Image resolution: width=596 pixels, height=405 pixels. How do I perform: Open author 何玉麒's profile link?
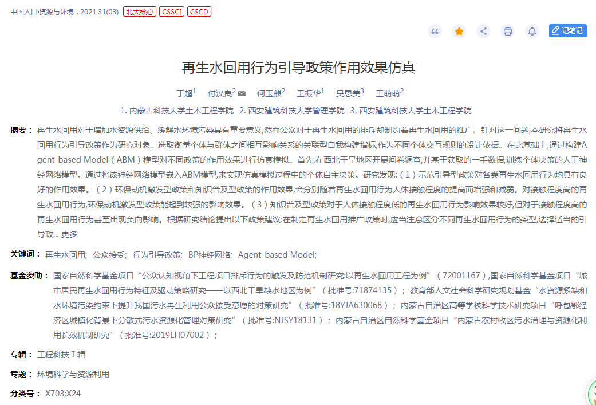268,93
